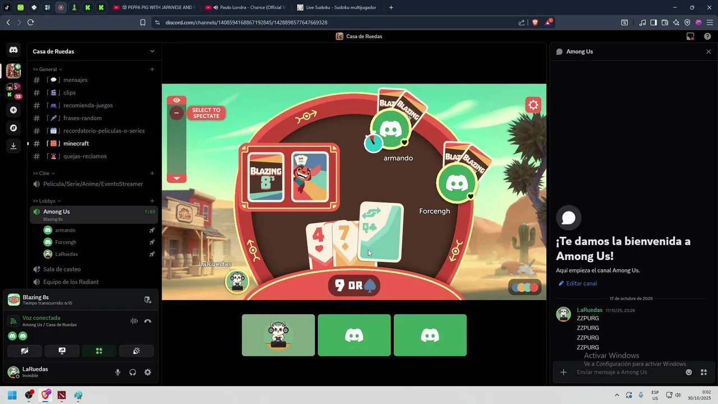Click the LaRuedas video tile thumbnail
Image resolution: width=718 pixels, height=404 pixels.
(278, 335)
